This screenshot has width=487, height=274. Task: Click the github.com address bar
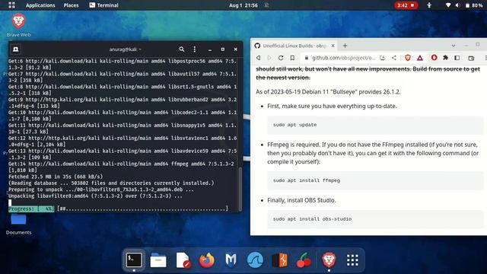click(343, 58)
